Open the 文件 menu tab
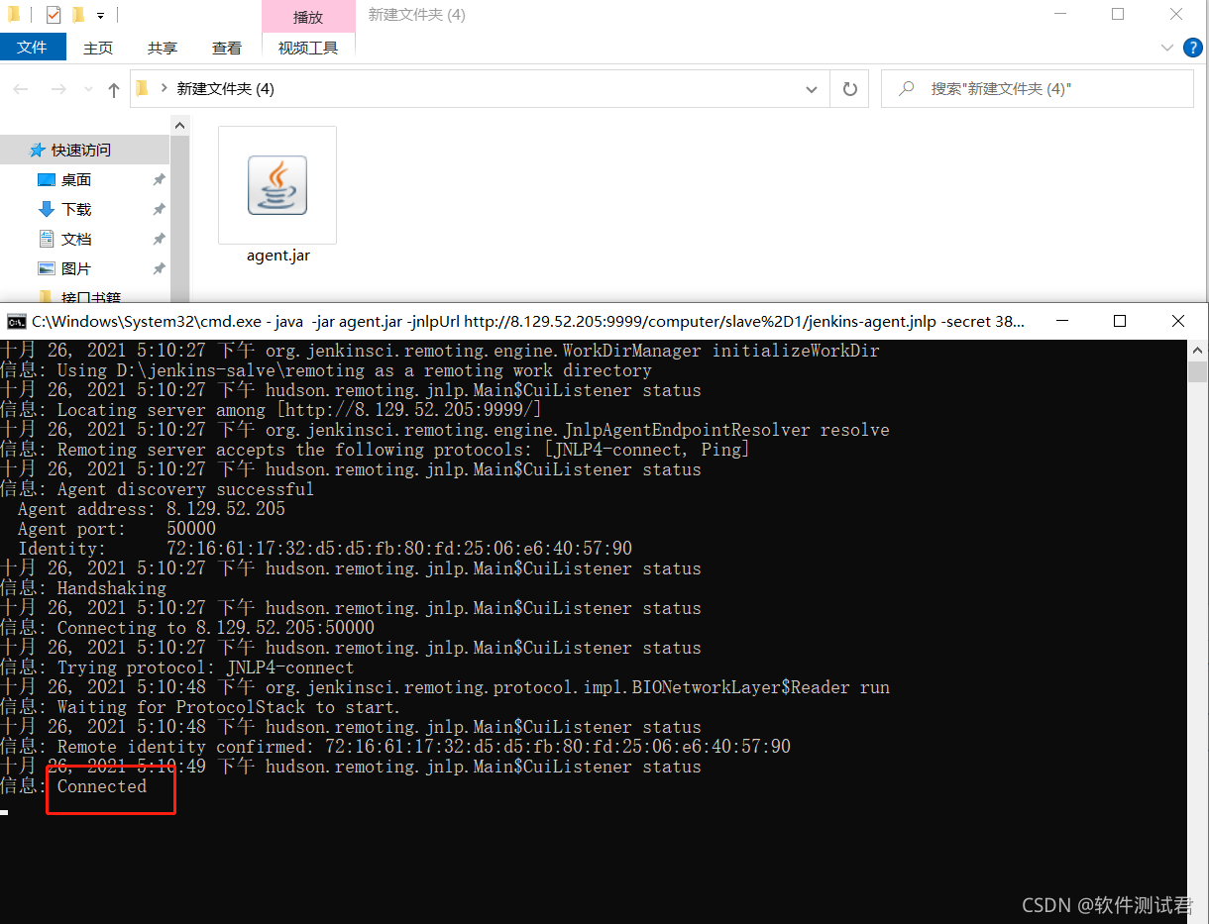The image size is (1209, 924). pyautogui.click(x=33, y=48)
